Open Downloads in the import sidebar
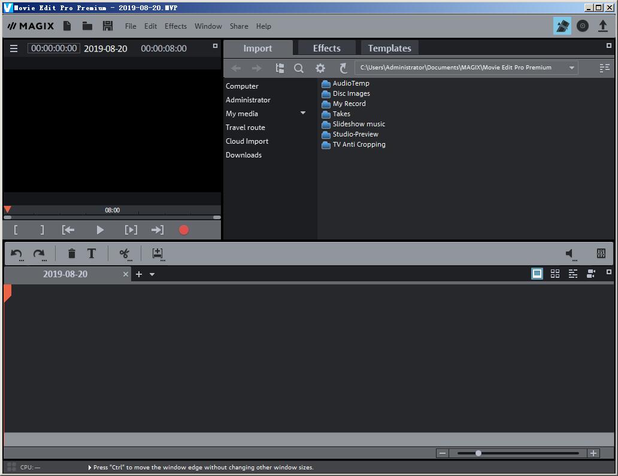Viewport: 618px width, 476px height. pos(244,155)
